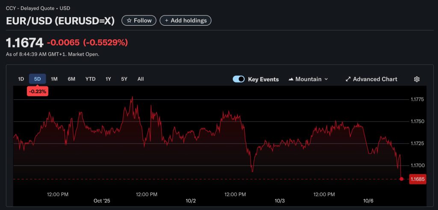438x210 pixels.
Task: Add EUR/USD to holdings
Action: pyautogui.click(x=185, y=21)
